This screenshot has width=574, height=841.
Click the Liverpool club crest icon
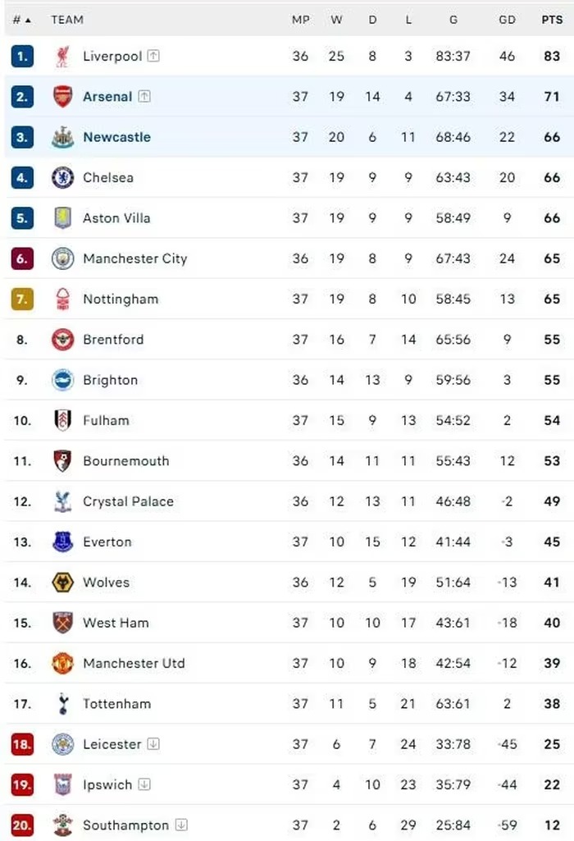[62, 57]
